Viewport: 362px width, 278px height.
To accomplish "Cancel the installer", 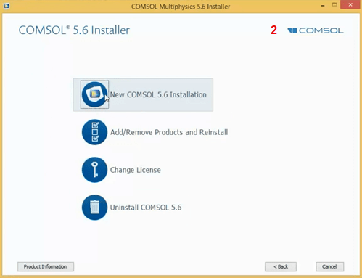I will 329,266.
